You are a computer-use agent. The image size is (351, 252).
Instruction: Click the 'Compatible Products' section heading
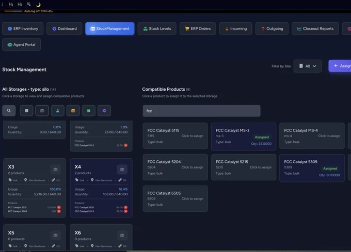point(164,89)
